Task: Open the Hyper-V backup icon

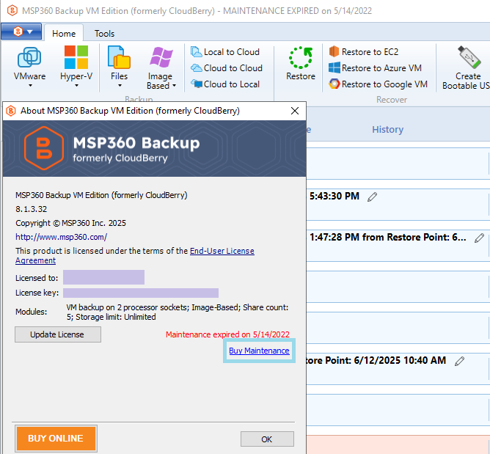Action: (76, 57)
